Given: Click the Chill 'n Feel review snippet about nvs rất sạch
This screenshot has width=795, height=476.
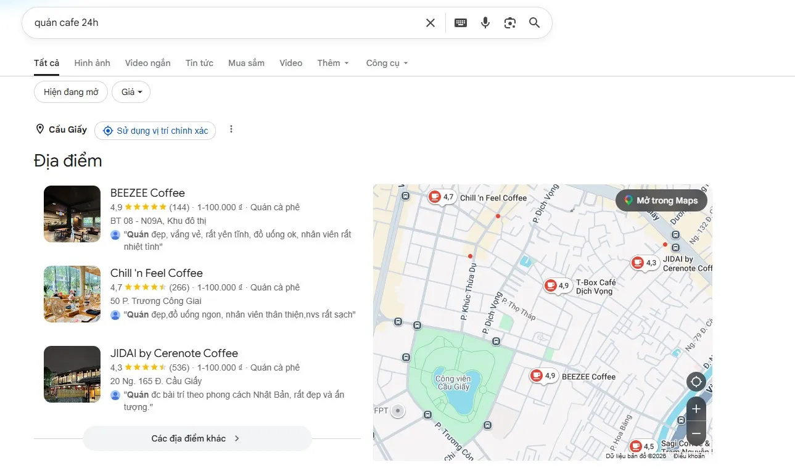Looking at the screenshot, I should tap(240, 314).
